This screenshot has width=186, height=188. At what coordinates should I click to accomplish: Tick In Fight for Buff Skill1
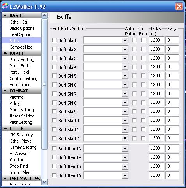pyautogui.click(x=143, y=40)
